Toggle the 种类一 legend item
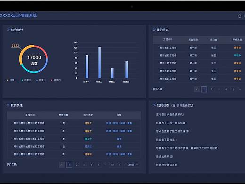 click(x=12, y=80)
